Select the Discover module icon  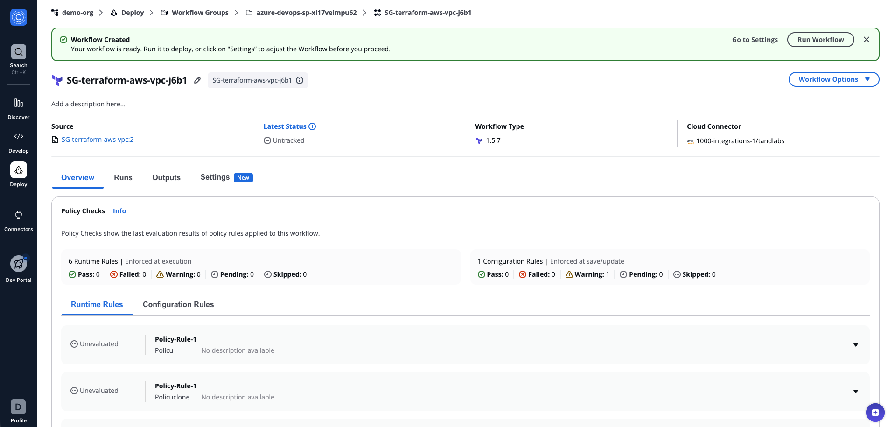[x=19, y=103]
